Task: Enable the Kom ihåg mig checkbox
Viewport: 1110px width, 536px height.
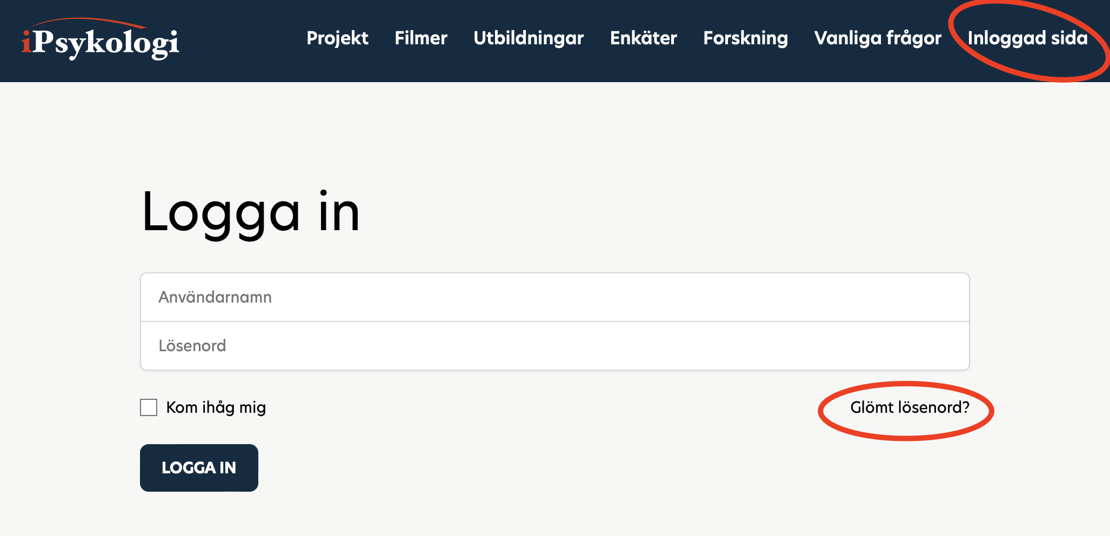Action: coord(149,407)
